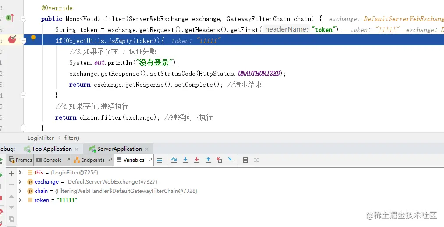Collapse the if-block fold marker at ObjectUtils line
This screenshot has height=227, width=444.
pyautogui.click(x=24, y=41)
